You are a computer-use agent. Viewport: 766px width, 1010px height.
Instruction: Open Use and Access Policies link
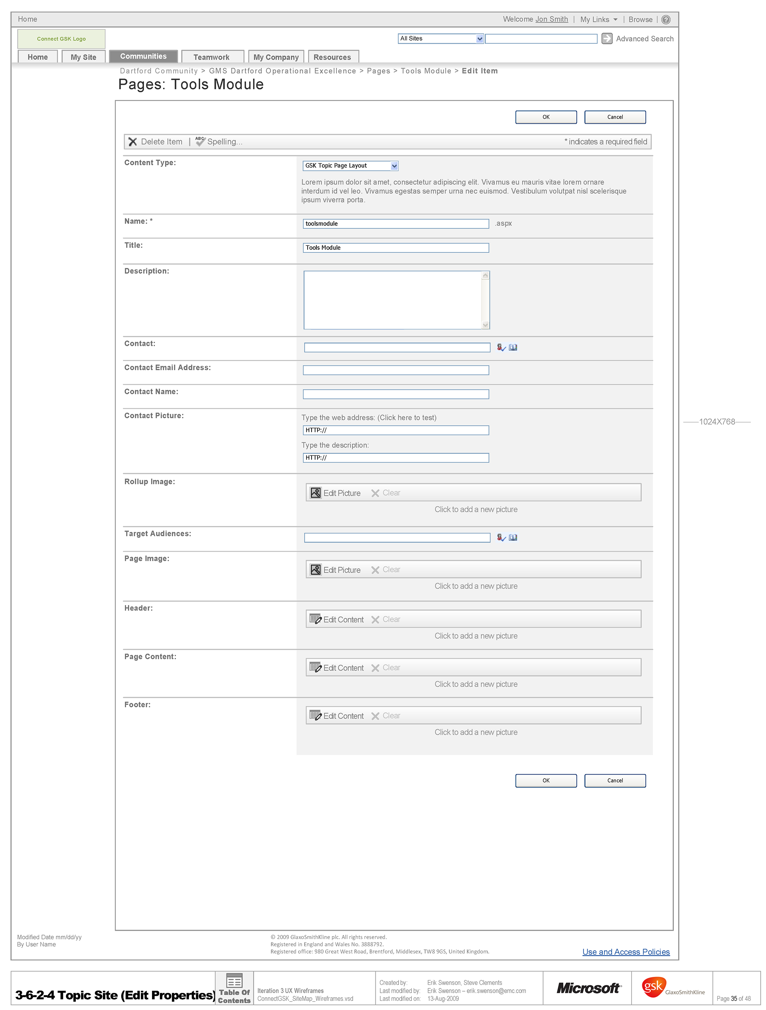pyautogui.click(x=626, y=952)
